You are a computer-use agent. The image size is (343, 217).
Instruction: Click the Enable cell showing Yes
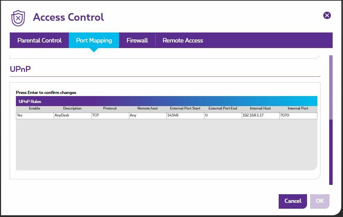coord(35,115)
